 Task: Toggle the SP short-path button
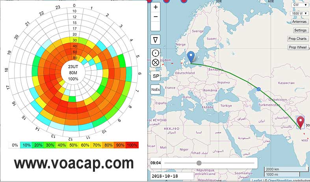156,76
